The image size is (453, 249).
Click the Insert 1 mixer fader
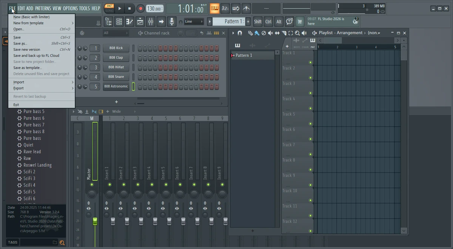click(x=112, y=222)
